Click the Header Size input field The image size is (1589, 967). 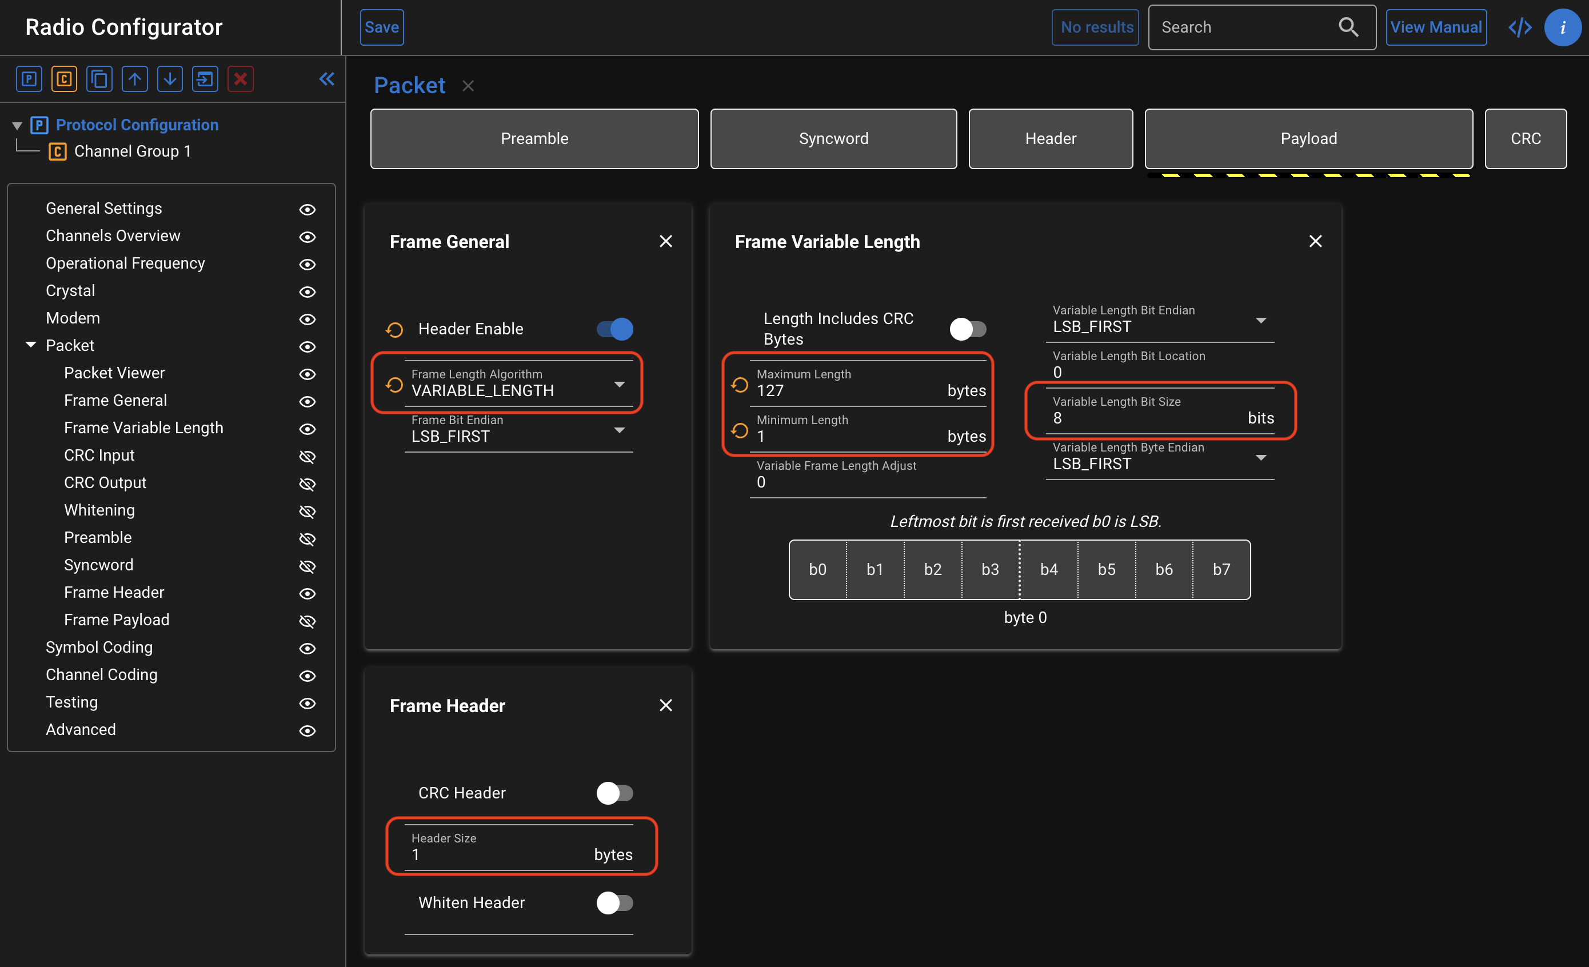pyautogui.click(x=501, y=854)
